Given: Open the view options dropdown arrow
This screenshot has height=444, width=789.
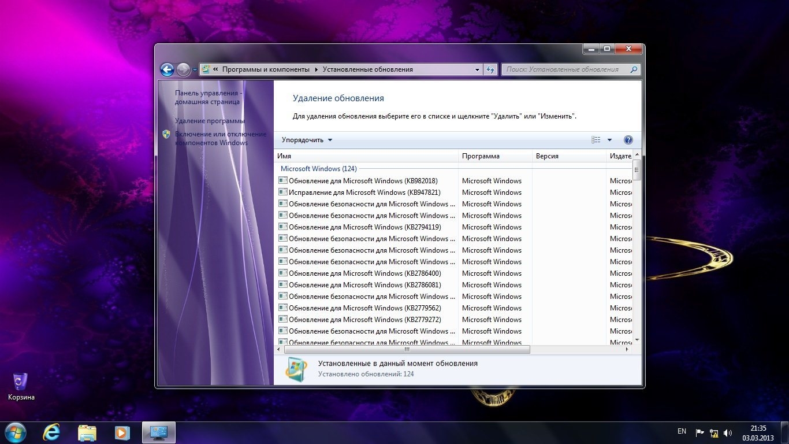Looking at the screenshot, I should tap(609, 140).
